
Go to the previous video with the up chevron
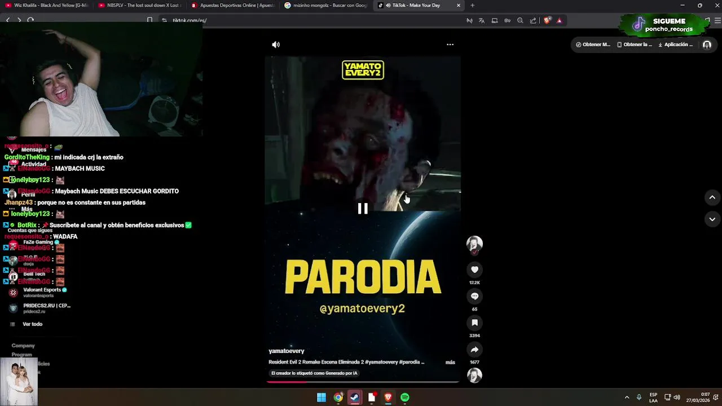(x=712, y=197)
